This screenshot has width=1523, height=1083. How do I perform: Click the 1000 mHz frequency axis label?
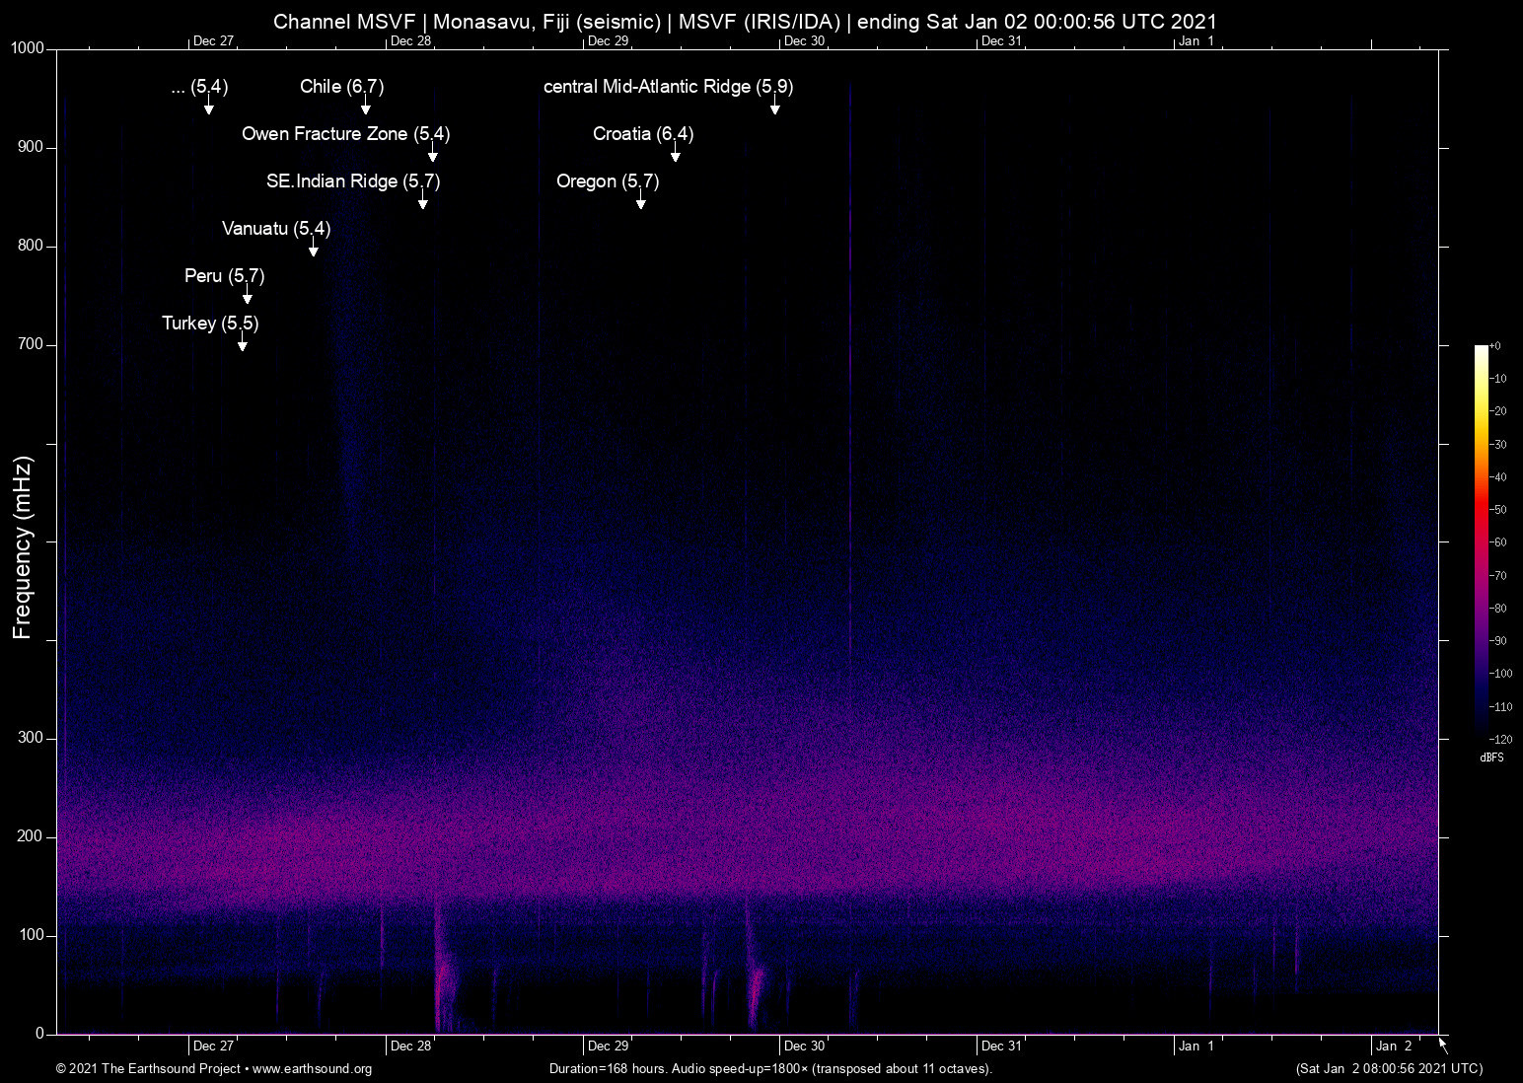[x=27, y=48]
